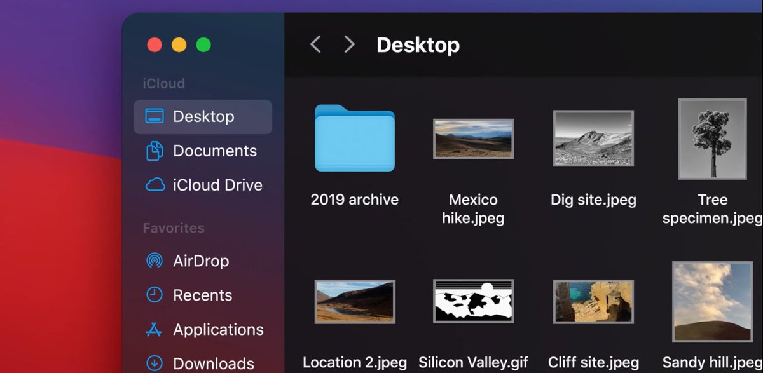Navigate forward using the right chevron
This screenshot has width=763, height=373.
click(x=348, y=44)
